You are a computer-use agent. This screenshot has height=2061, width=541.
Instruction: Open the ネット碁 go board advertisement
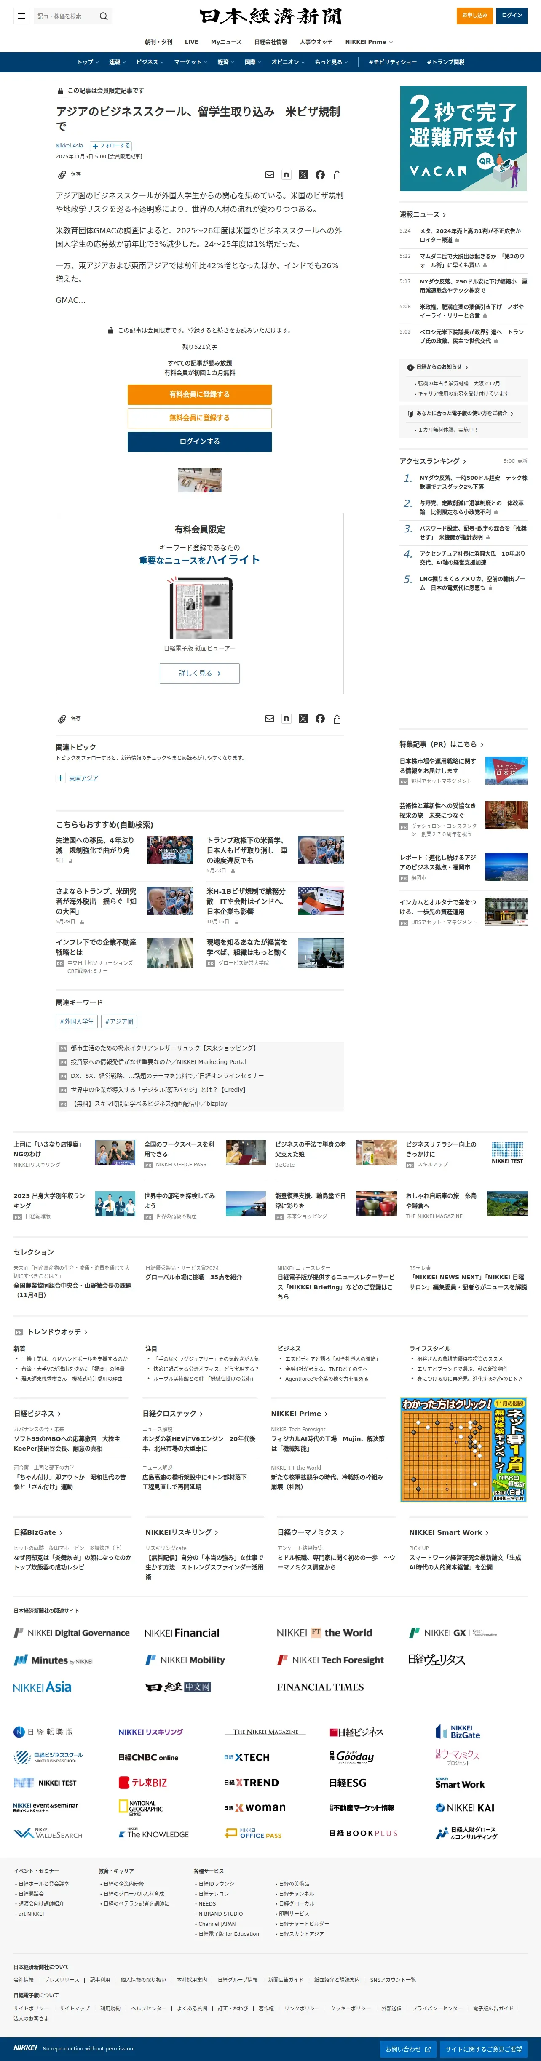[x=463, y=1449]
